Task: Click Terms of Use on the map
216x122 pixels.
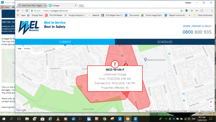Action: 194,111
